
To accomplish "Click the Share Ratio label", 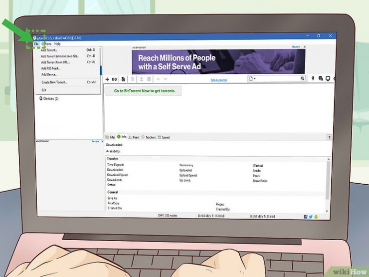I will pos(260,181).
